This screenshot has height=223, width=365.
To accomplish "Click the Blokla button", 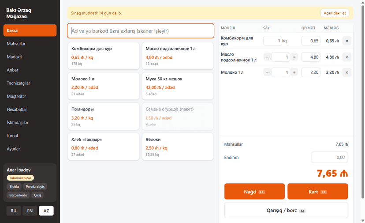I will 14,186.
